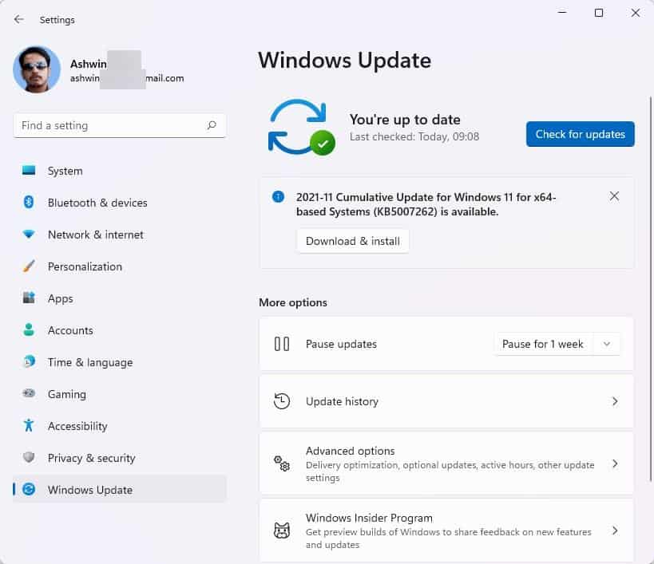This screenshot has height=564, width=654.
Task: Click the Privacy & security shield icon
Action: pos(29,457)
